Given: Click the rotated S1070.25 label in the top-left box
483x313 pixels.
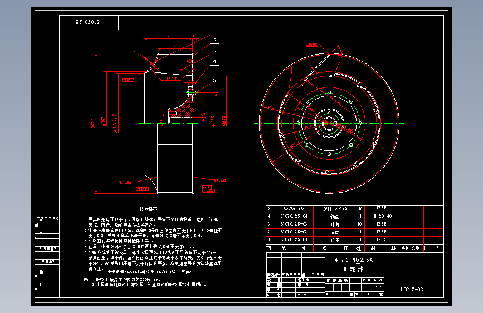Looking at the screenshot, I should (87, 22).
